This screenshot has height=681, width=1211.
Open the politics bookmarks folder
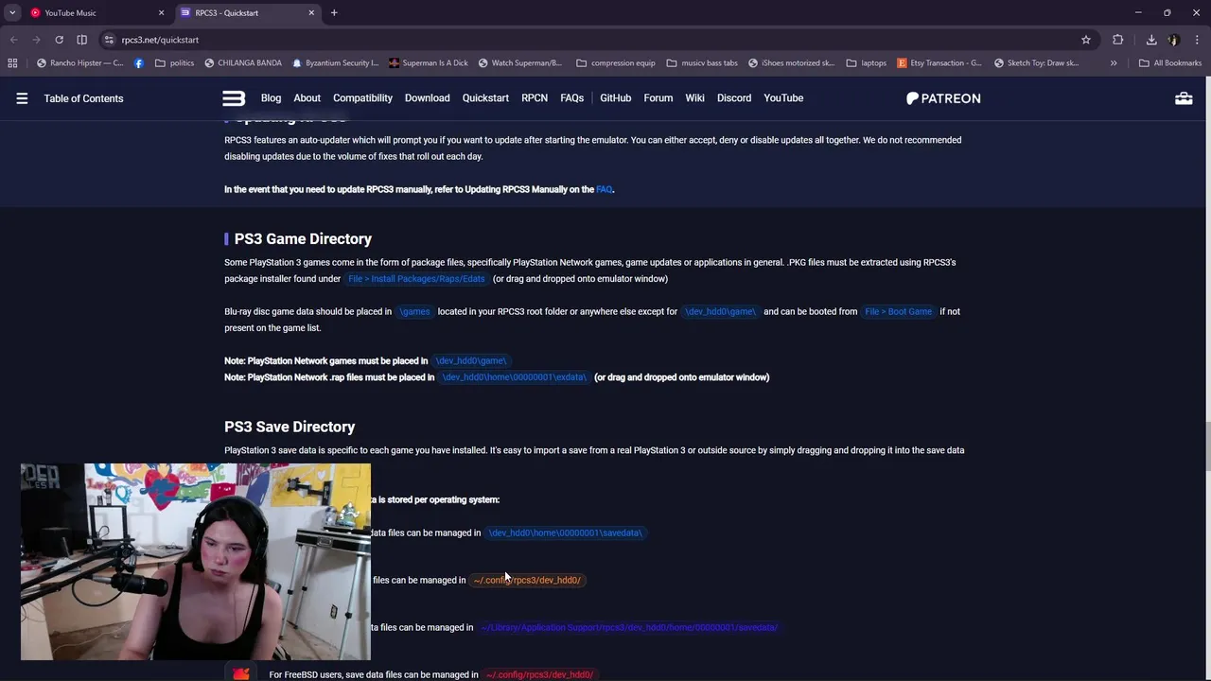click(x=175, y=63)
